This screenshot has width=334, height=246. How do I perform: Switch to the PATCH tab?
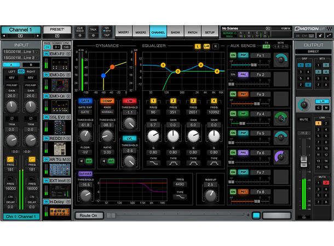pos(193,32)
